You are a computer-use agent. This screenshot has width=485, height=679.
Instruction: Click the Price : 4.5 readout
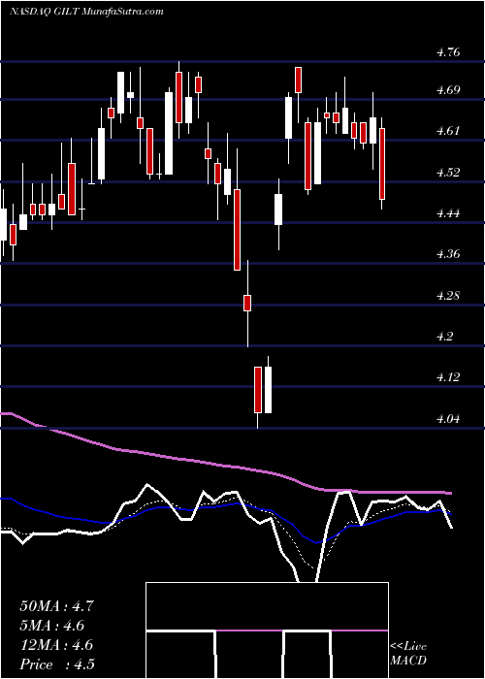pos(57,664)
